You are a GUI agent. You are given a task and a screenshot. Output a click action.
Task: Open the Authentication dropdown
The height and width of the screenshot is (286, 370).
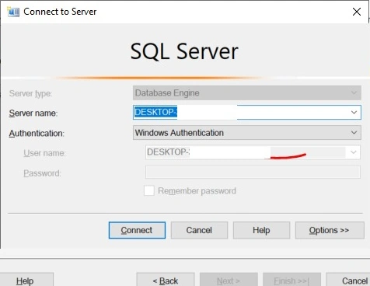pos(247,133)
